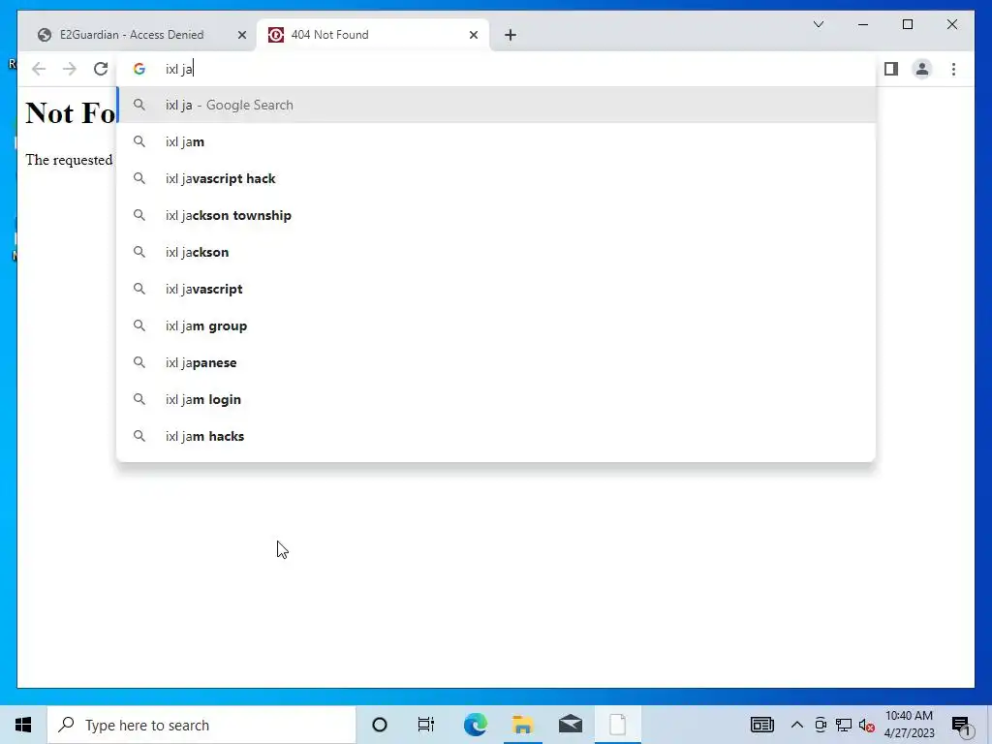Open the Mail app from the taskbar

pyautogui.click(x=570, y=725)
